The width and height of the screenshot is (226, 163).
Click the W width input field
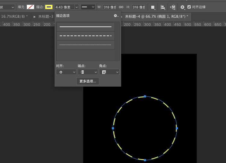(109, 7)
